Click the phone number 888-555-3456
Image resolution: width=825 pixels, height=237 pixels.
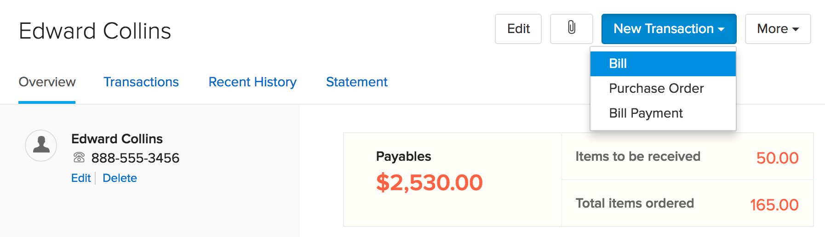pyautogui.click(x=135, y=158)
